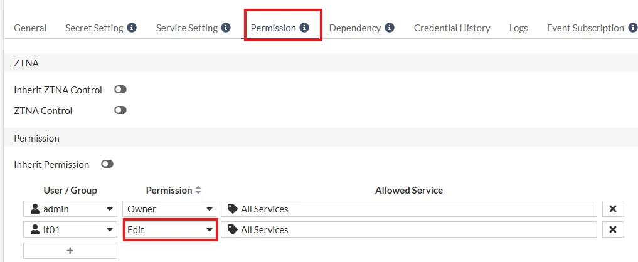Screen dimensions: 638x262
Task: Enable the ZTNA Control switch
Action: [x=120, y=110]
